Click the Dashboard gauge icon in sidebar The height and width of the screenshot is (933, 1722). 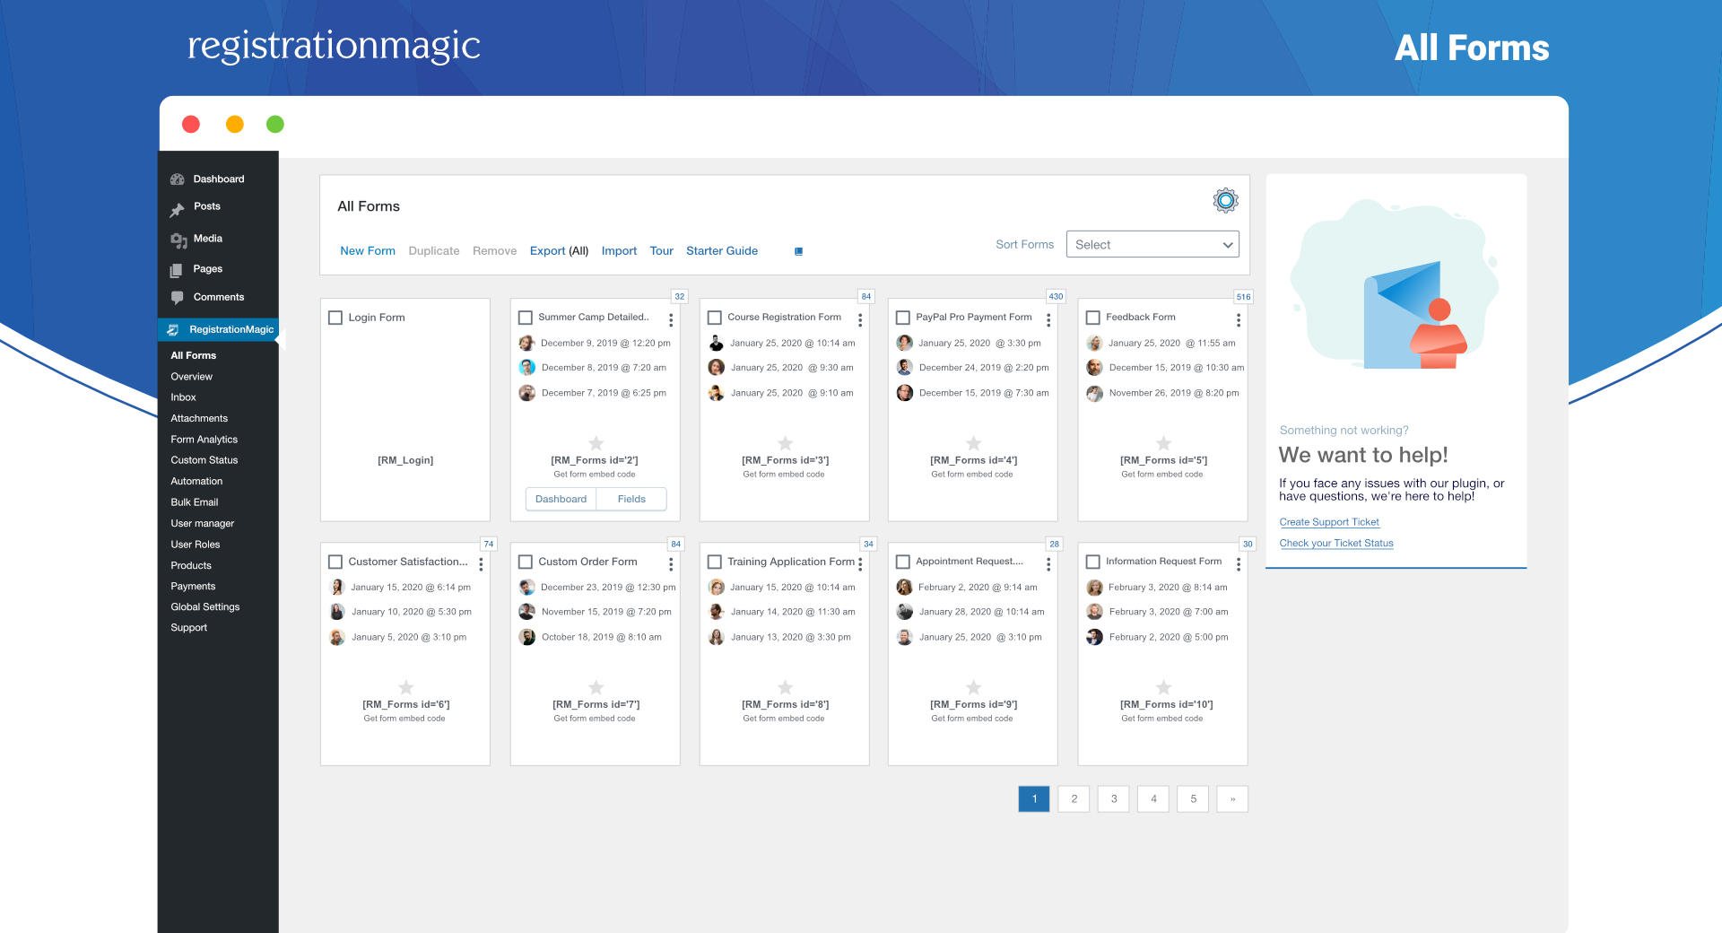tap(178, 179)
